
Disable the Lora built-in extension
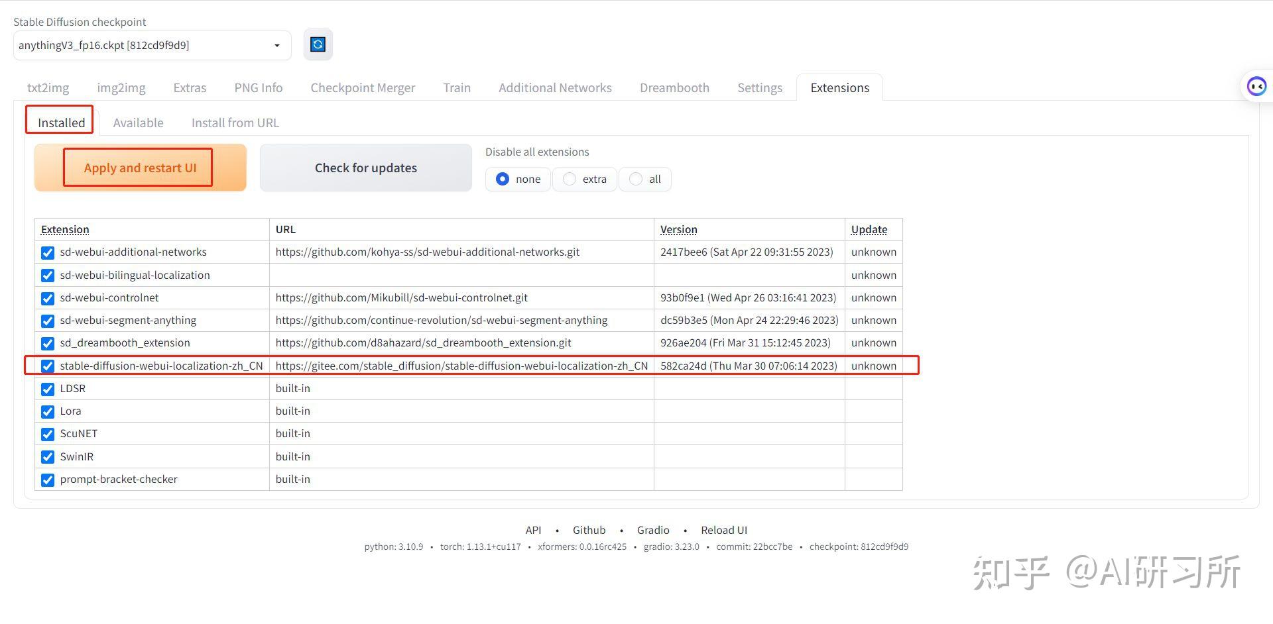coord(47,411)
